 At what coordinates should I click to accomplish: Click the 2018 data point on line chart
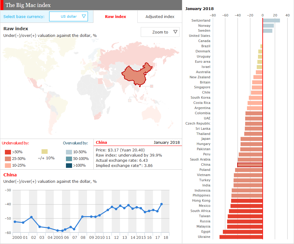tap(162, 204)
